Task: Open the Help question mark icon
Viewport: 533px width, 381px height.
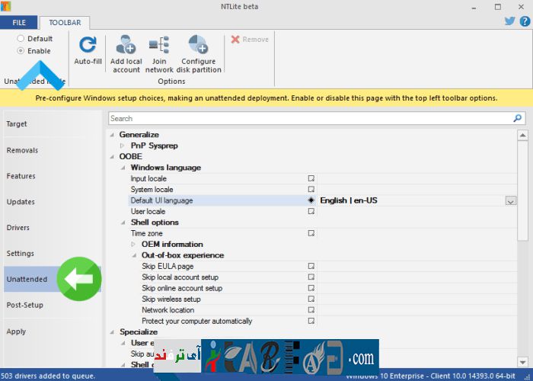Action: tap(524, 21)
